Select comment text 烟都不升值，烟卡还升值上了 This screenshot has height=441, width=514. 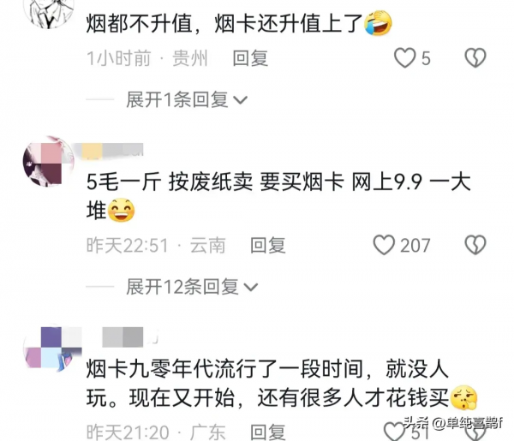click(224, 23)
